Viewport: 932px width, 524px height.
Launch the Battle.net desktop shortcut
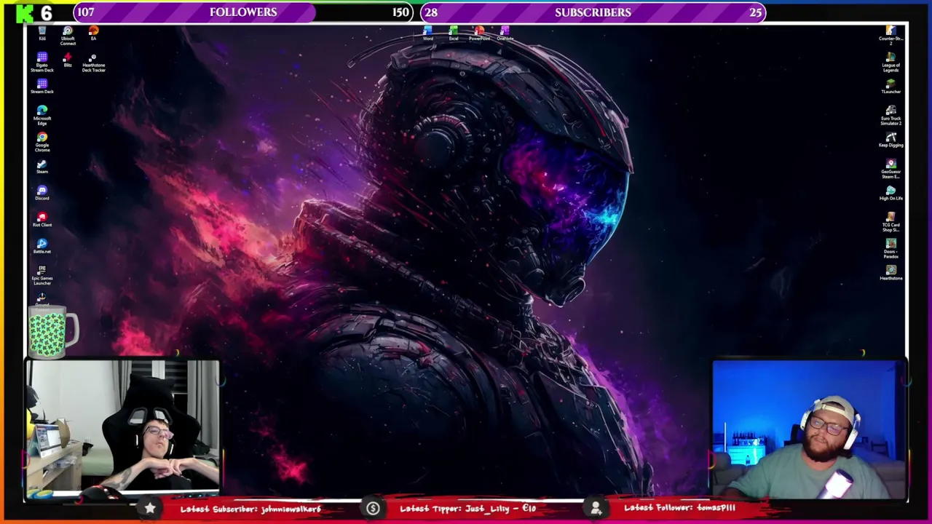click(x=42, y=246)
